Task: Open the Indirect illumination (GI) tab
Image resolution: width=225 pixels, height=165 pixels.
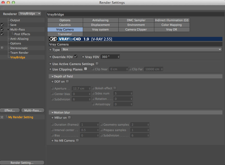Action: [x=172, y=20]
